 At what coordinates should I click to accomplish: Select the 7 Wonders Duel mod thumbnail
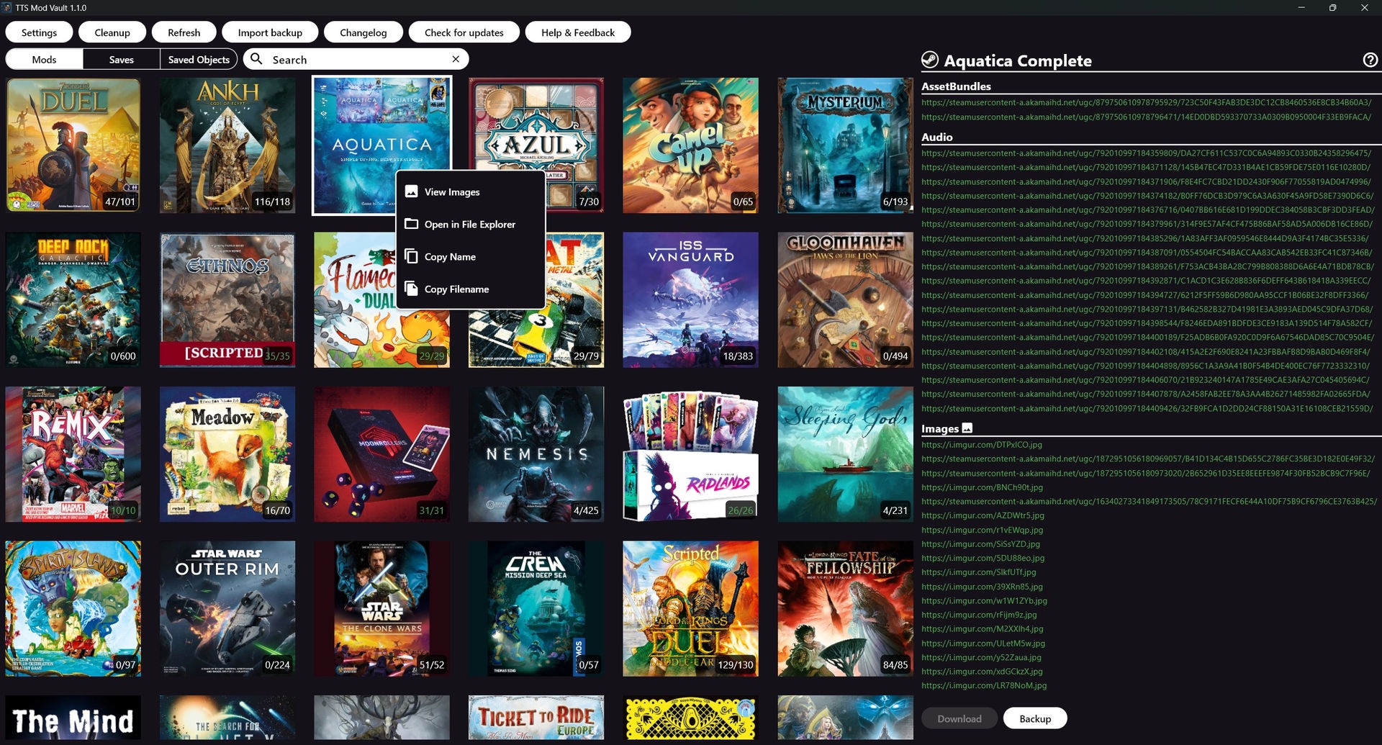(x=73, y=145)
